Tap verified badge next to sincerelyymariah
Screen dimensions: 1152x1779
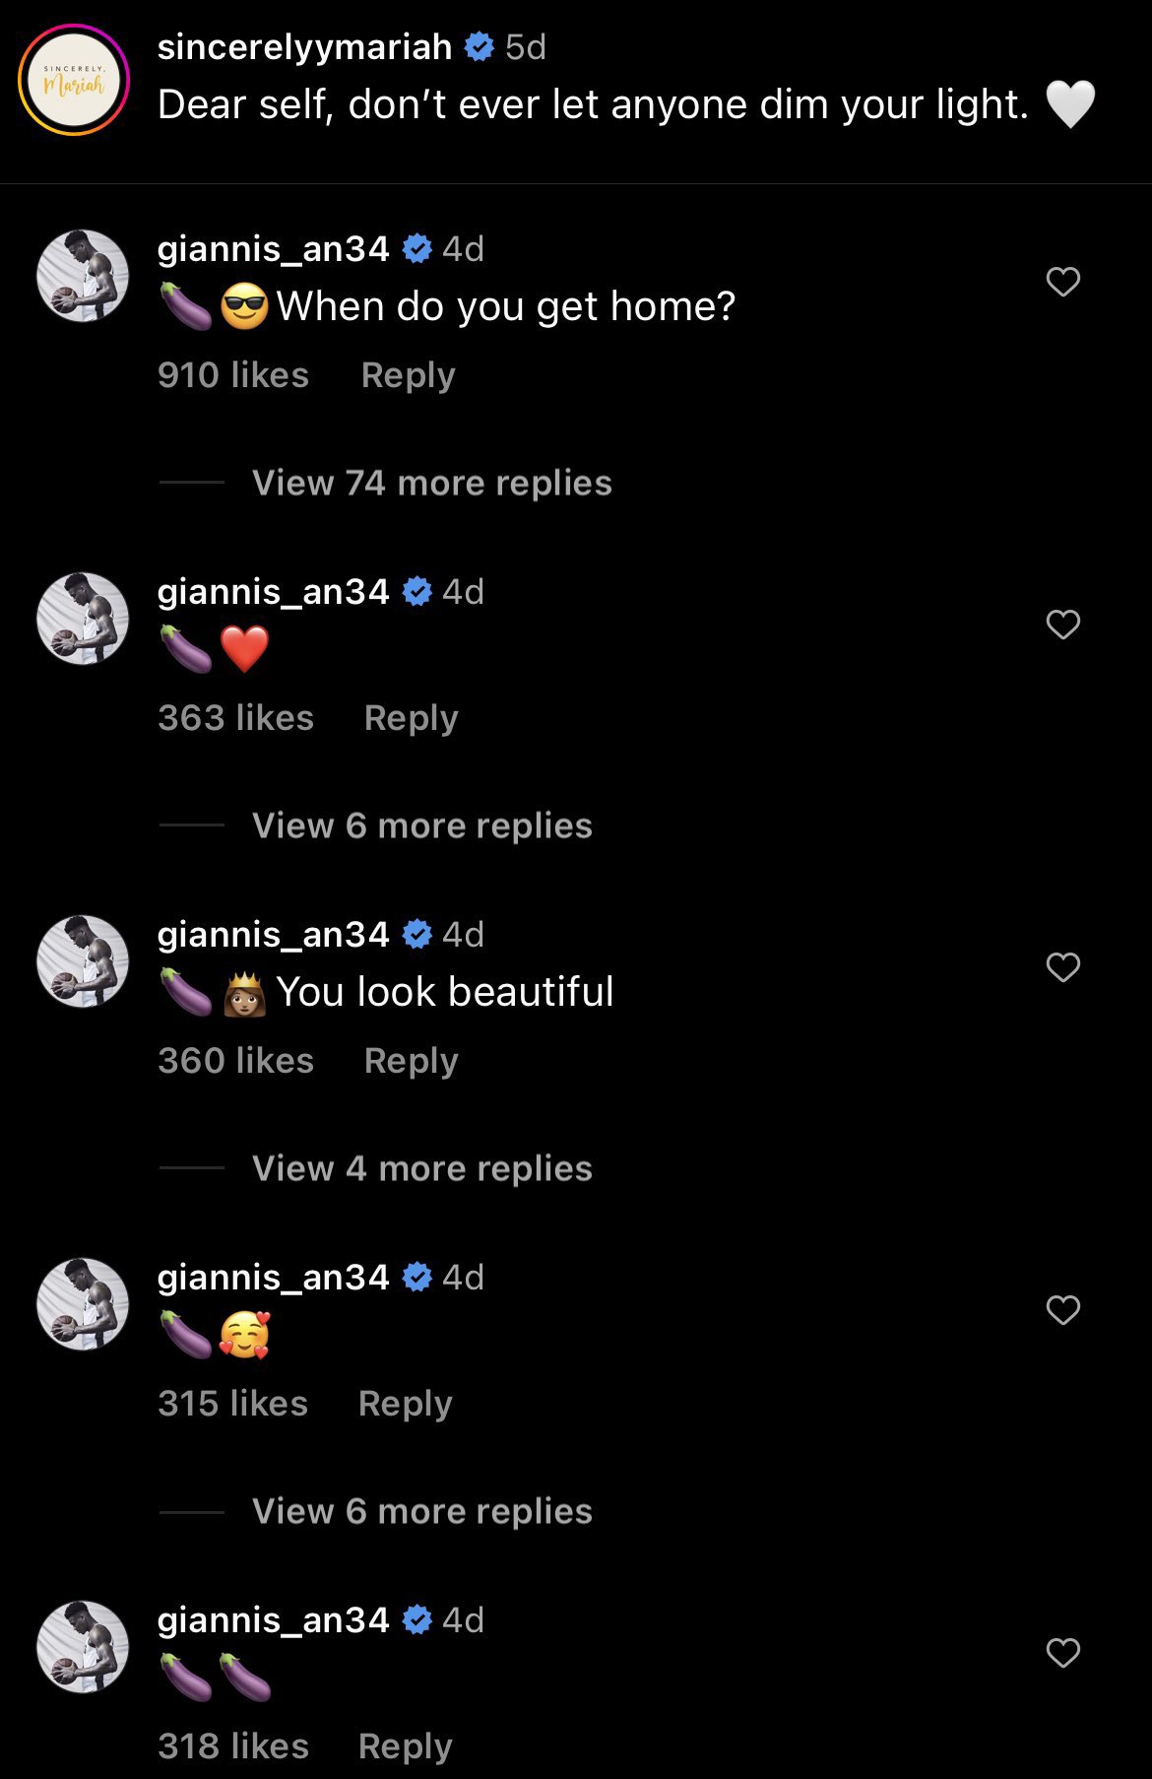tap(479, 46)
